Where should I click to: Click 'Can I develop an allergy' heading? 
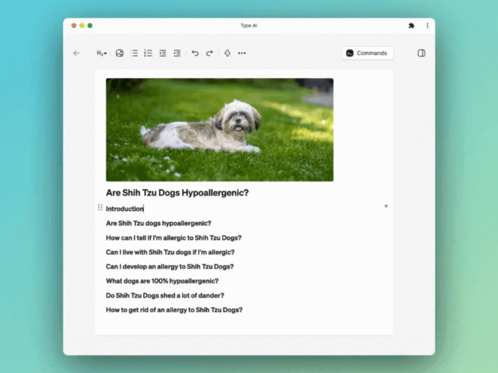click(170, 267)
